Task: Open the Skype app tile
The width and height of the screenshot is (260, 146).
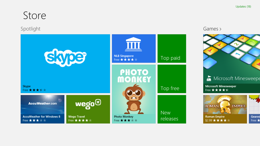Action: point(65,64)
